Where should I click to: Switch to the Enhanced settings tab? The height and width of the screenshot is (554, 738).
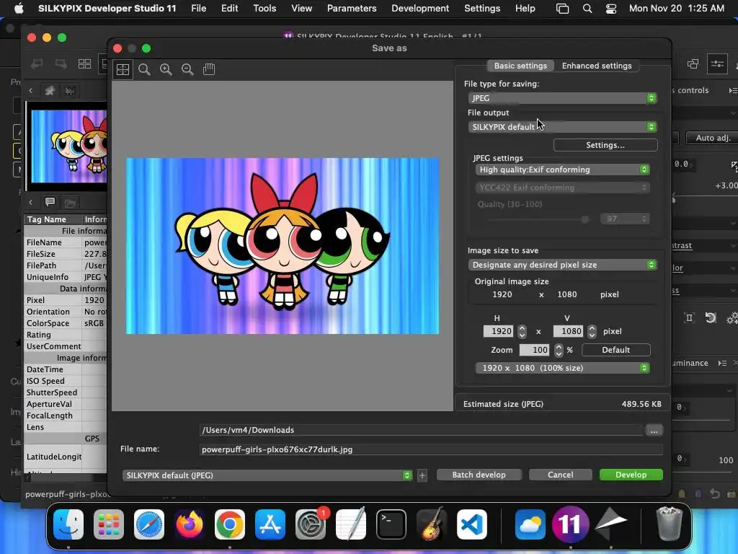click(597, 66)
